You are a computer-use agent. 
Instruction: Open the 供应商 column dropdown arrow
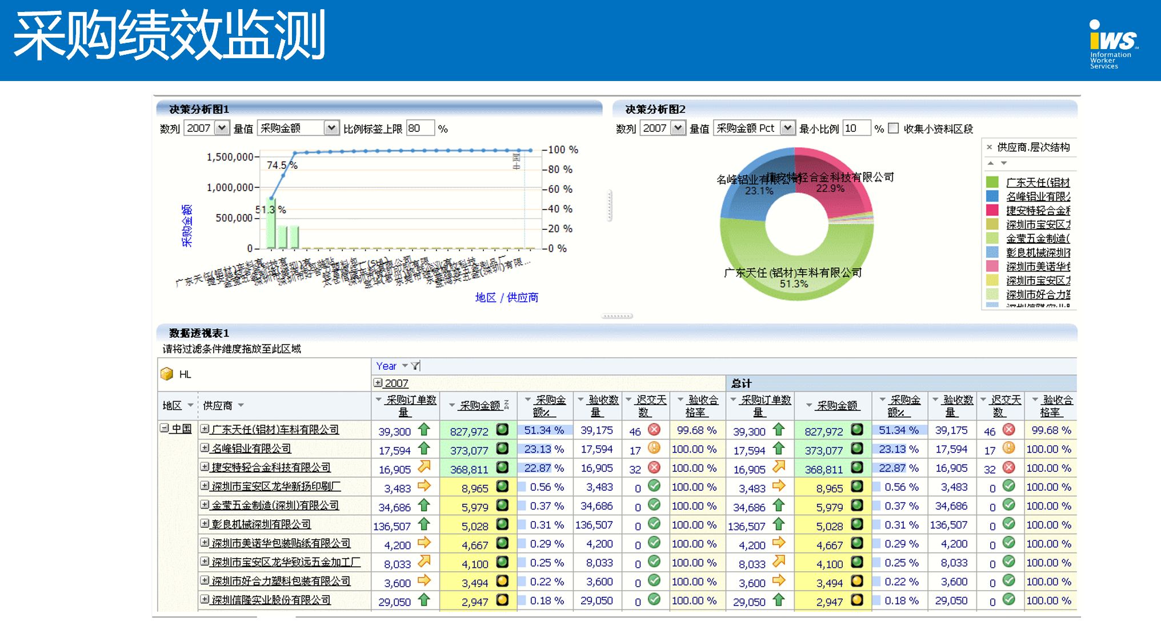(x=241, y=405)
